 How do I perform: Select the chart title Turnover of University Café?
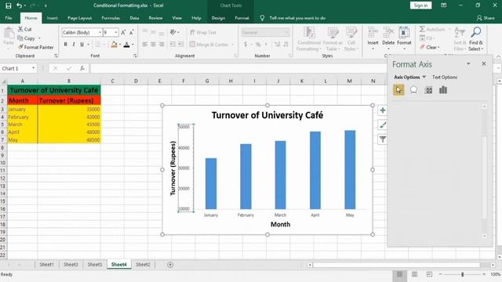click(267, 115)
